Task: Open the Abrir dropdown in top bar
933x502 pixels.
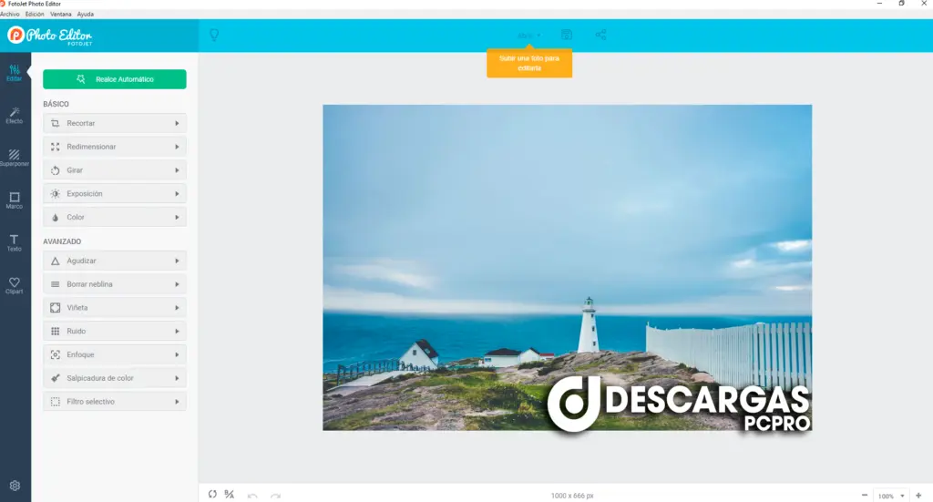Action: (528, 36)
